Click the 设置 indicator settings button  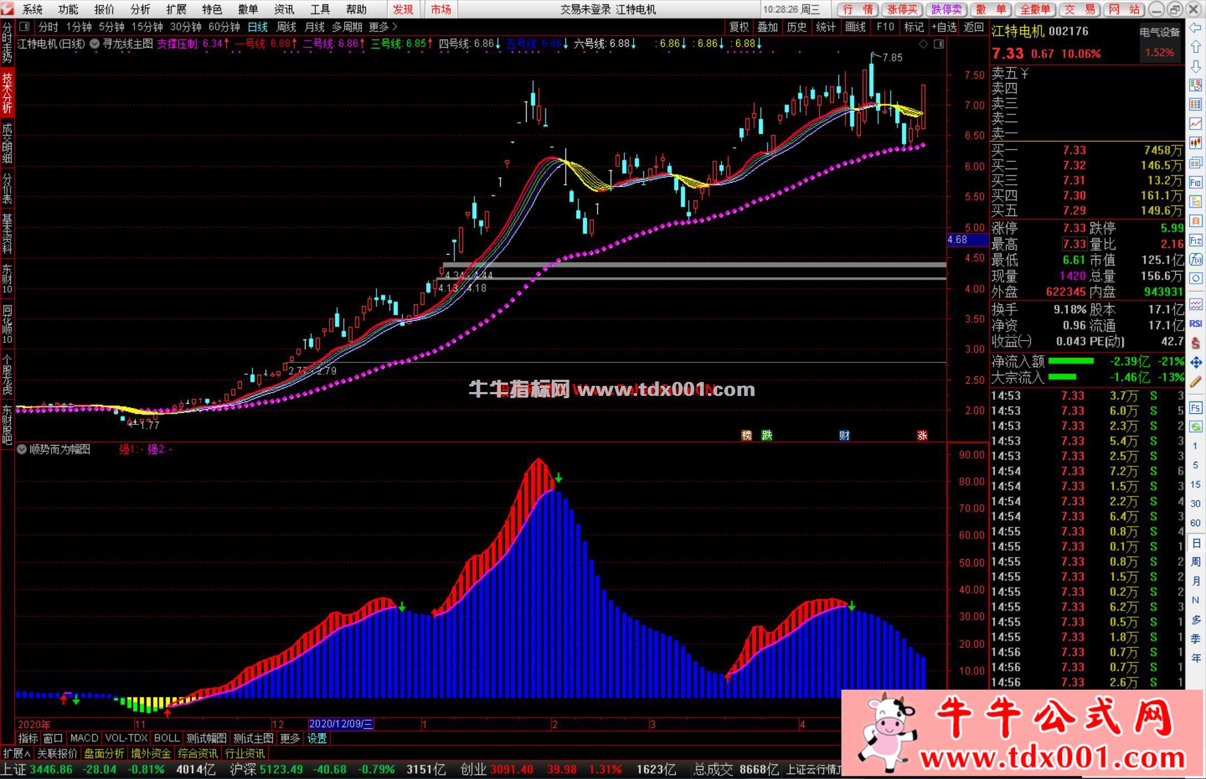(x=317, y=738)
